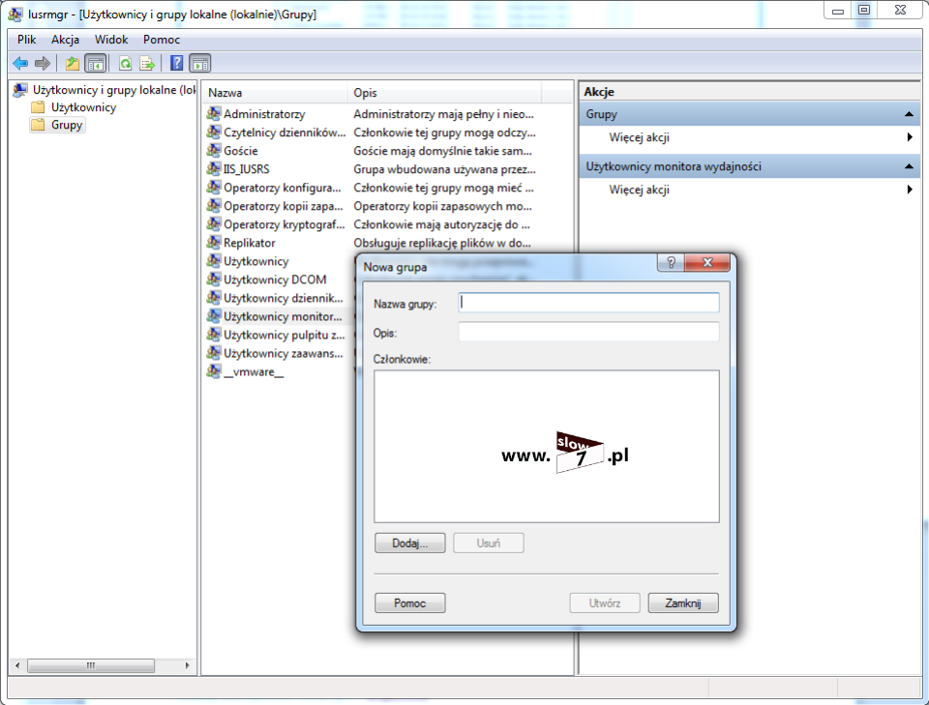The height and width of the screenshot is (705, 929).
Task: Collapse the Grupy actions section arrow
Action: click(x=909, y=114)
